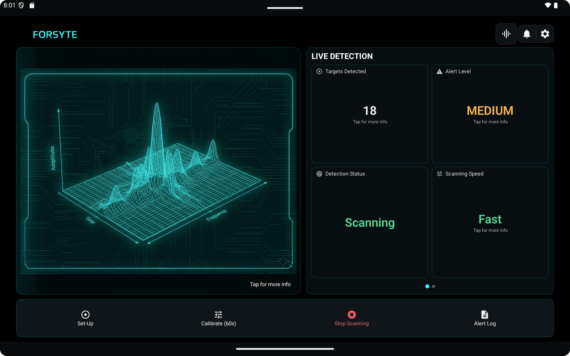The width and height of the screenshot is (570, 356).
Task: Tap more info on Fast scanning speed
Action: pos(490,222)
